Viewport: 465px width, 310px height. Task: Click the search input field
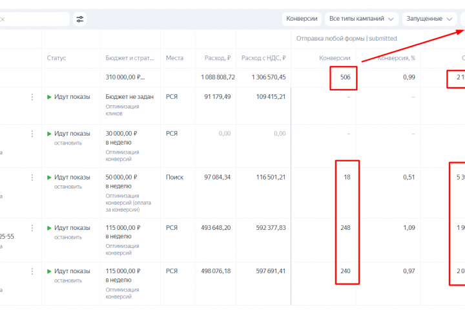click(34, 19)
